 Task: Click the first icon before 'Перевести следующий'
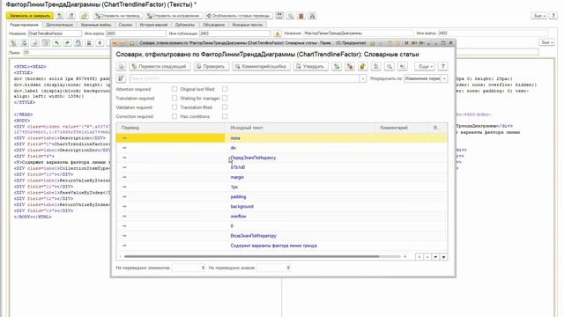tap(122, 67)
